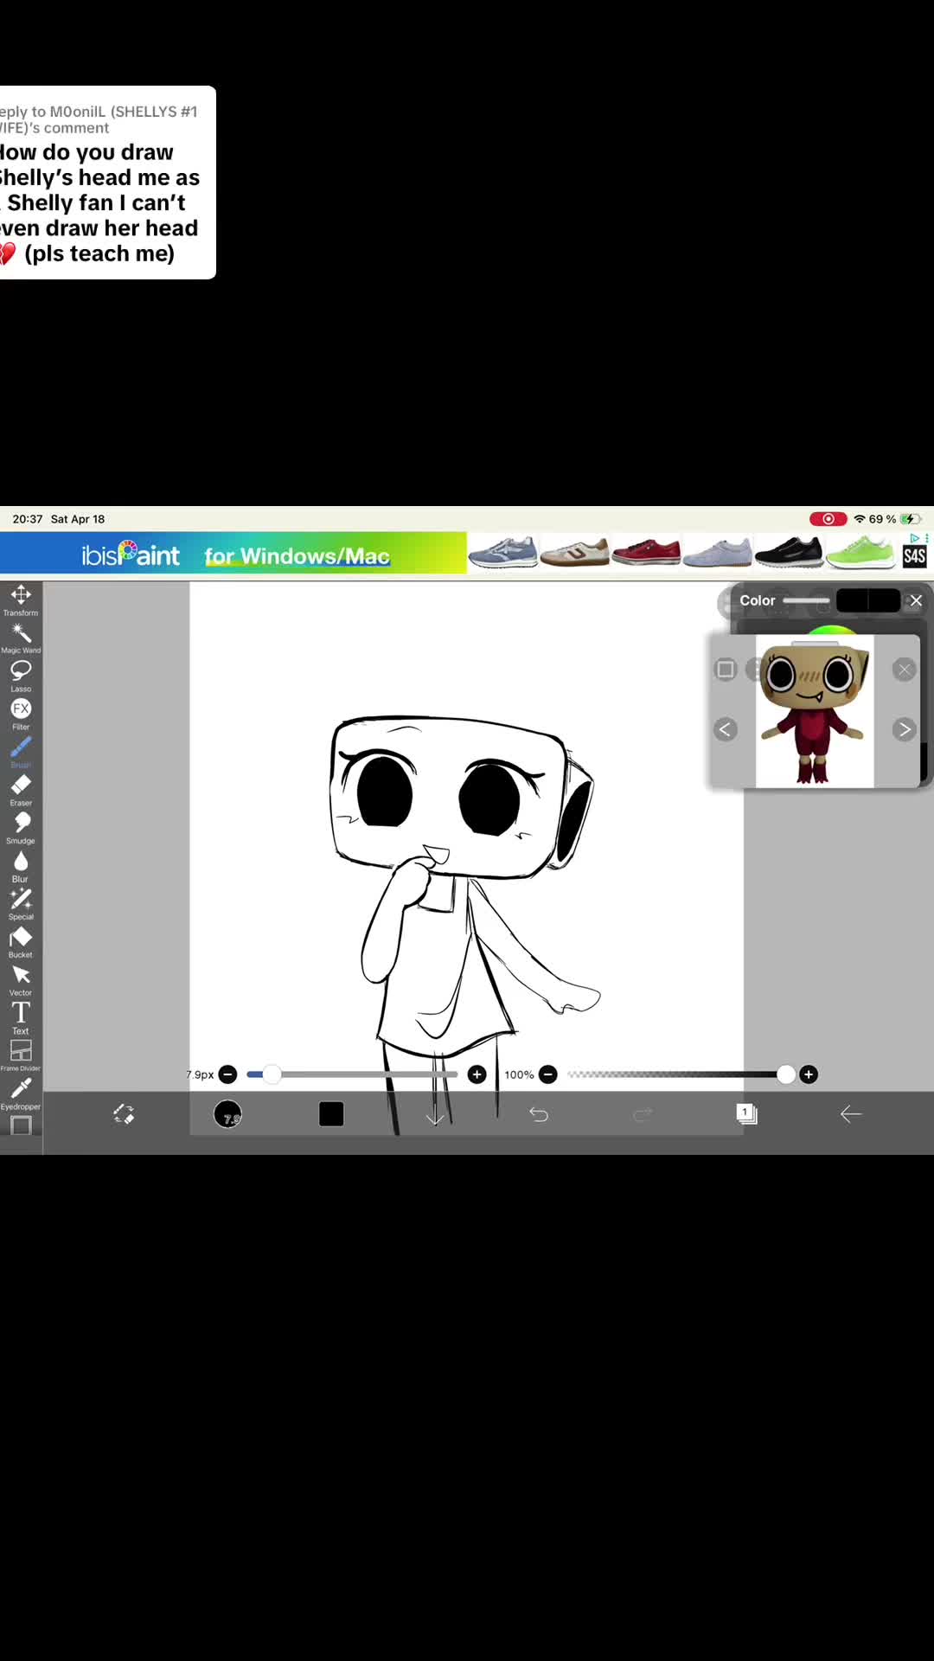Tap the battery indicator in status bar

[x=911, y=519]
